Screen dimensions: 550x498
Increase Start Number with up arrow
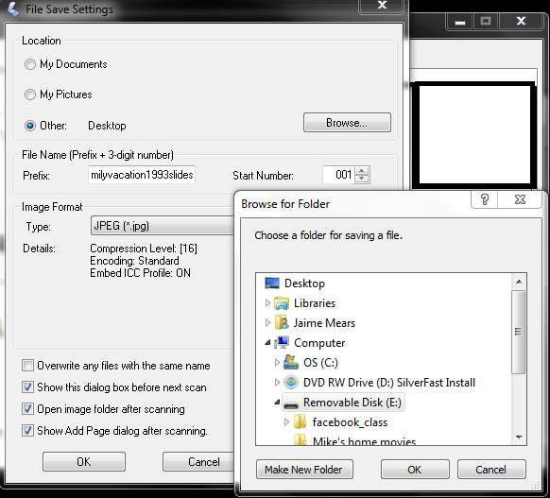[362, 171]
